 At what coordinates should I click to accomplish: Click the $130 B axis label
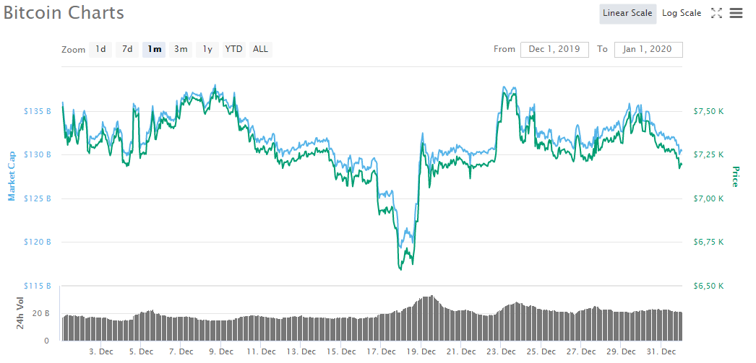click(38, 154)
